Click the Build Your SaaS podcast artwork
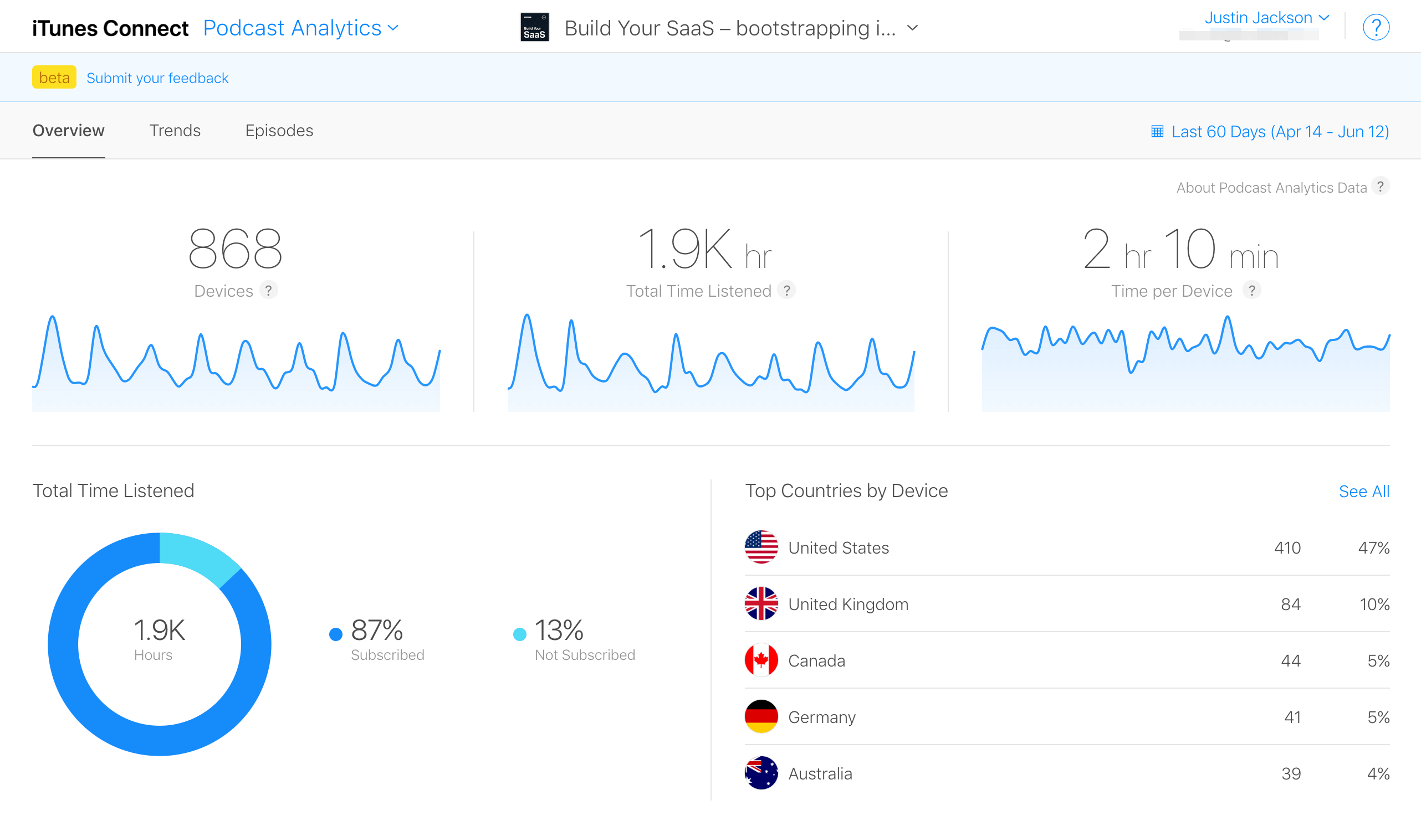 [x=534, y=28]
